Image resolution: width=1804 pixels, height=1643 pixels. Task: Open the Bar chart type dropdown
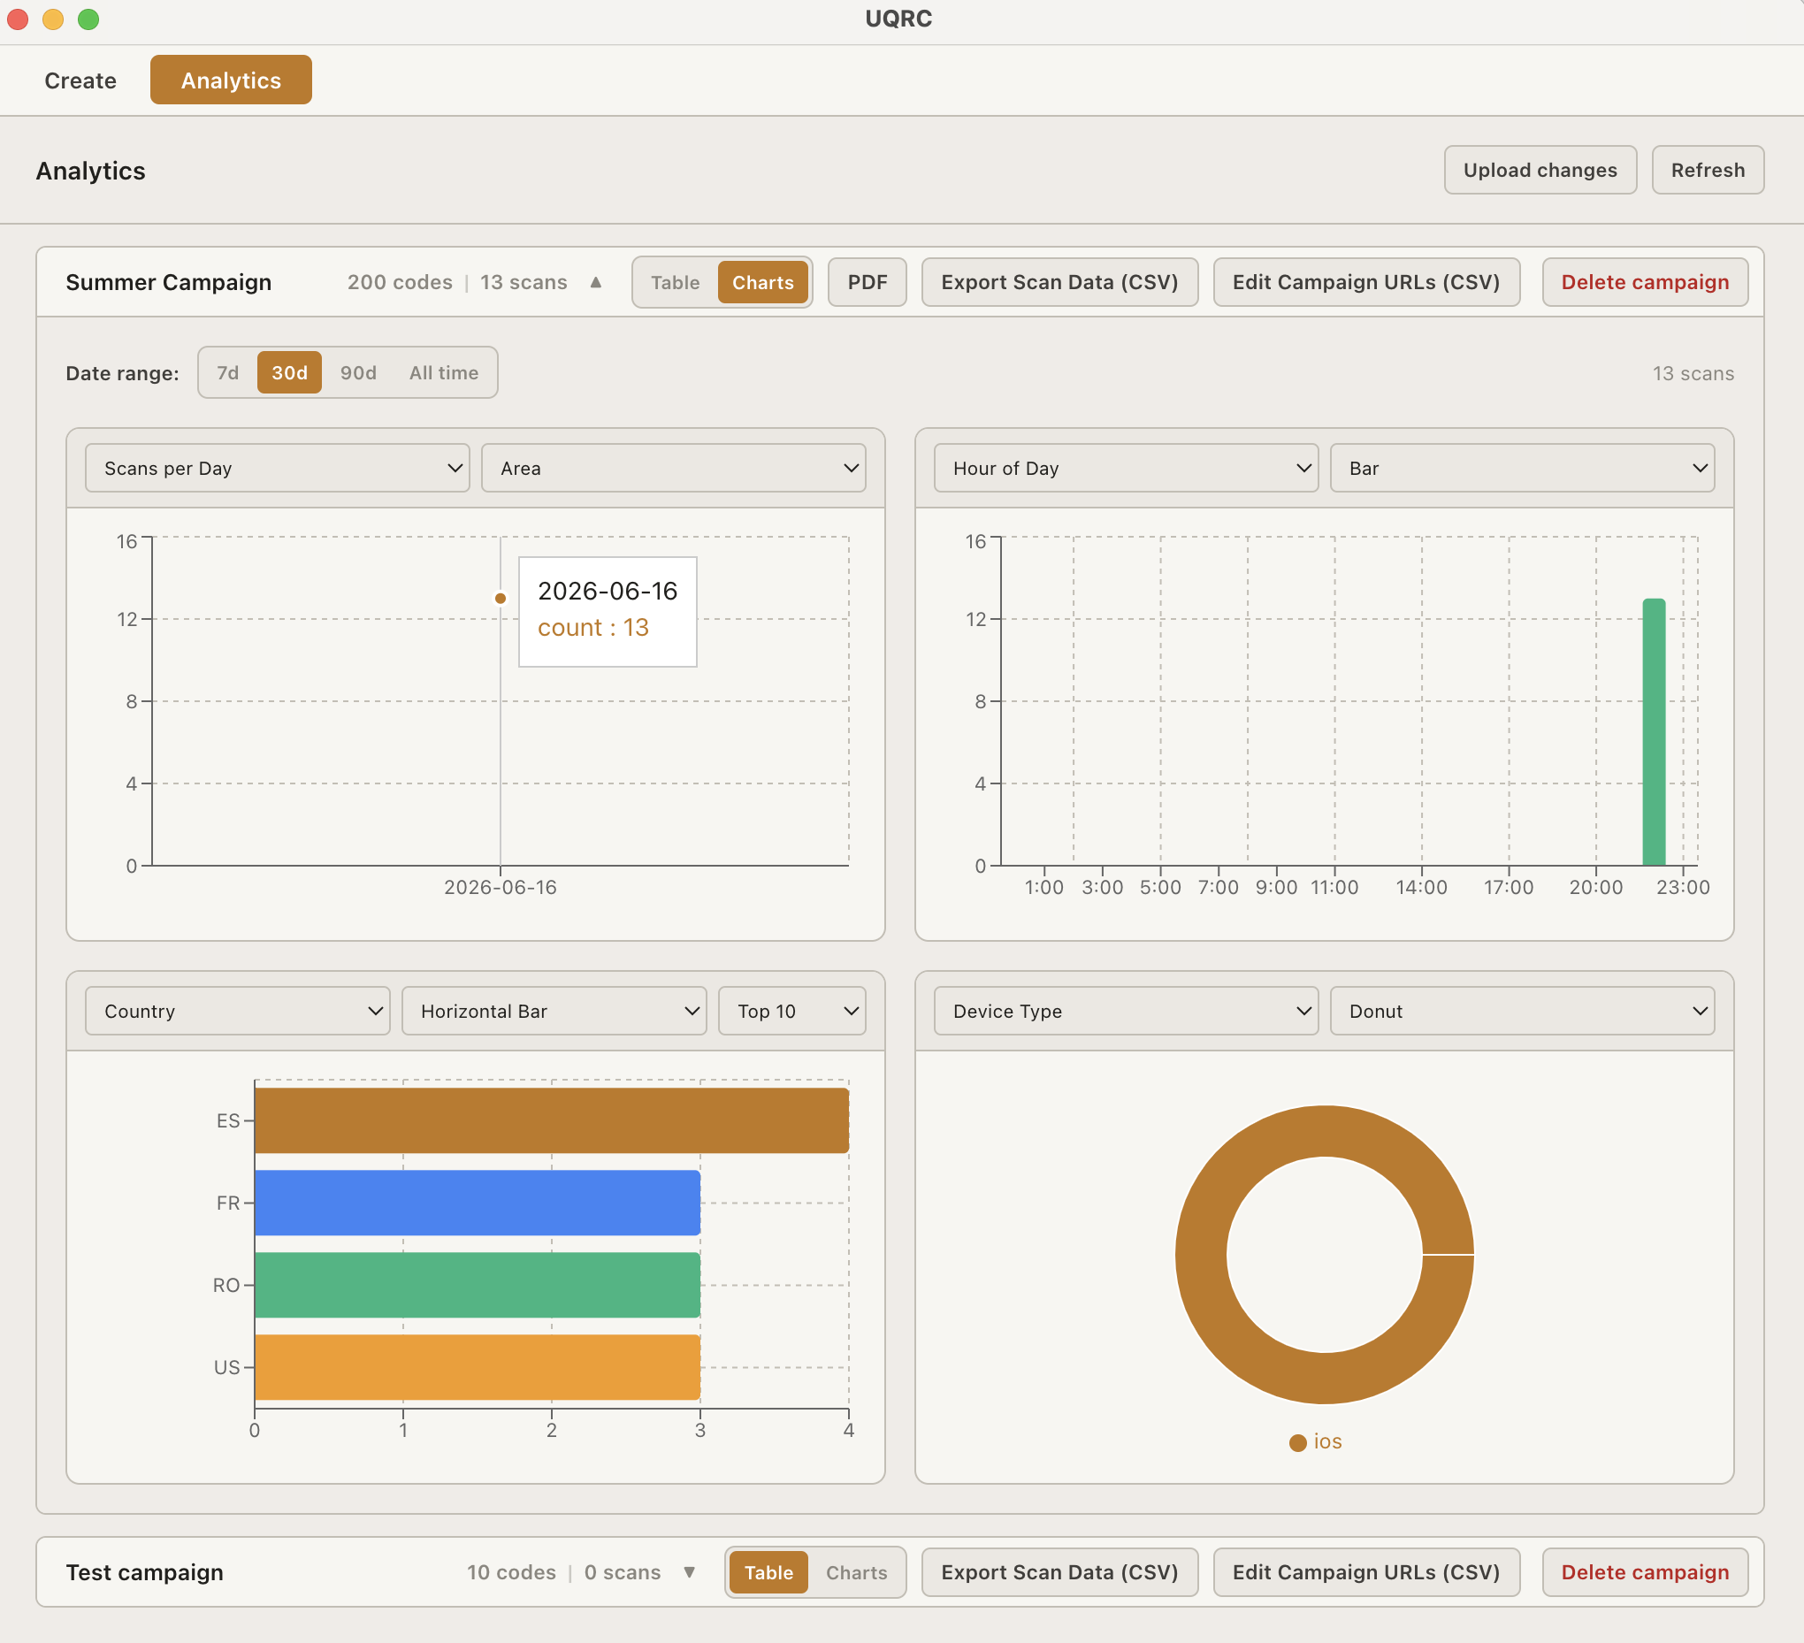tap(1522, 468)
